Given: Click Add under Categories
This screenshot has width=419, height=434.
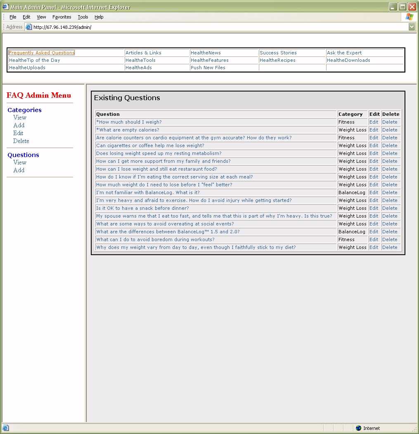Looking at the screenshot, I should point(19,125).
